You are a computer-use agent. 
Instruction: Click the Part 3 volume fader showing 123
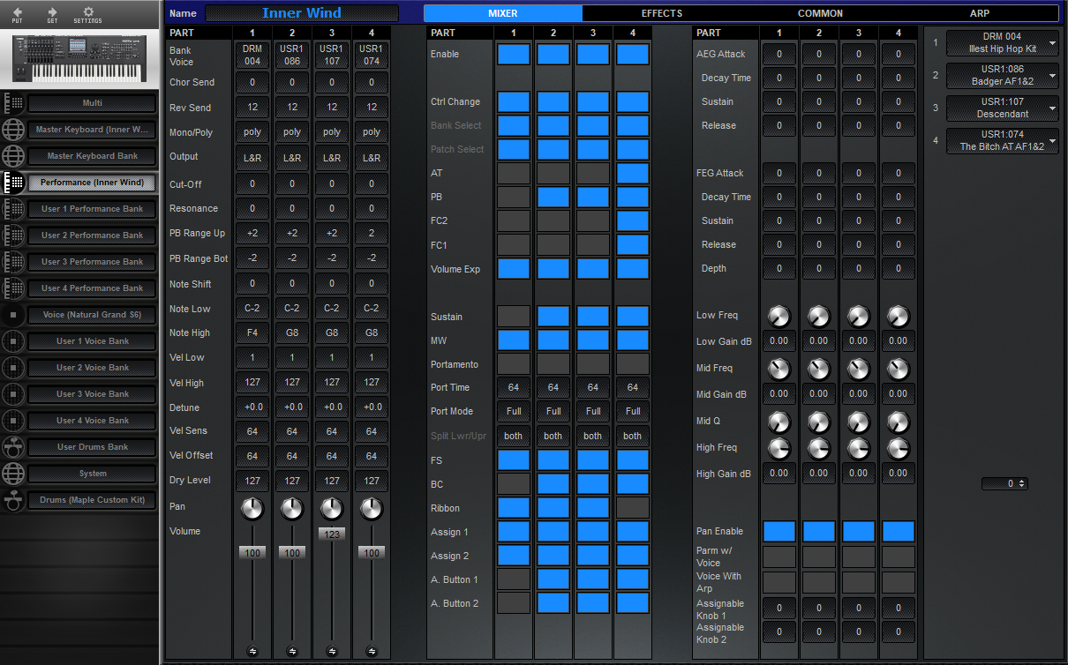(331, 533)
